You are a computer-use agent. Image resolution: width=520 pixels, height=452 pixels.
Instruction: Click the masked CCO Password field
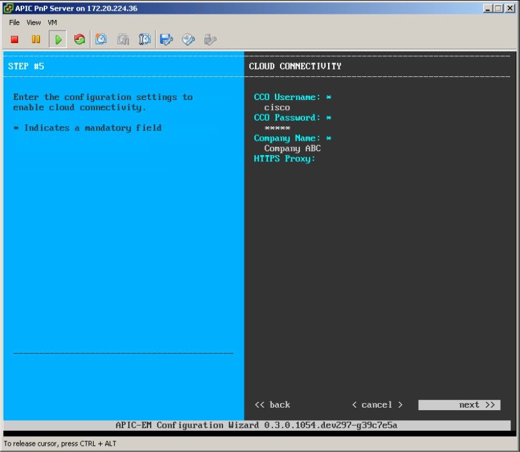[277, 128]
